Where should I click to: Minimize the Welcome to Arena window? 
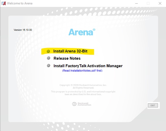[x=136, y=4]
